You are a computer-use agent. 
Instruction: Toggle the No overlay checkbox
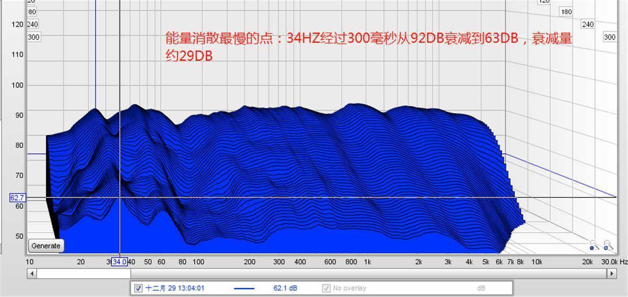[326, 288]
